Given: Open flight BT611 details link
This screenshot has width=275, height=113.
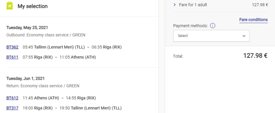Looking at the screenshot, I should click(x=12, y=57).
